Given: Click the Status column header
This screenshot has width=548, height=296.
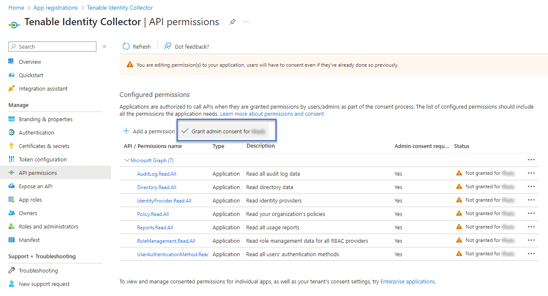Looking at the screenshot, I should coord(462,146).
